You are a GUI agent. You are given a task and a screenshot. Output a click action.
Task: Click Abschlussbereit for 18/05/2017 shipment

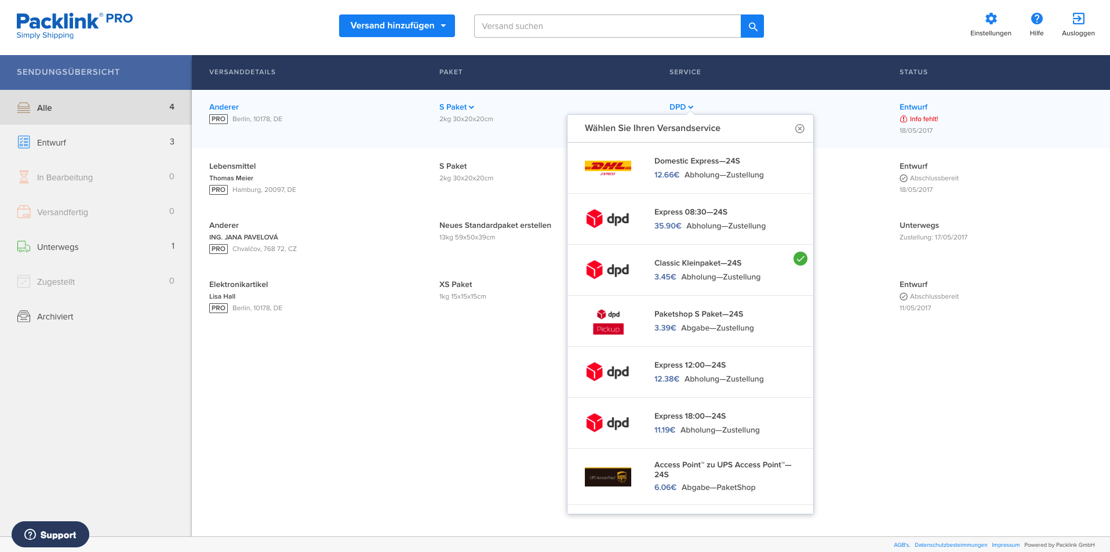[929, 178]
